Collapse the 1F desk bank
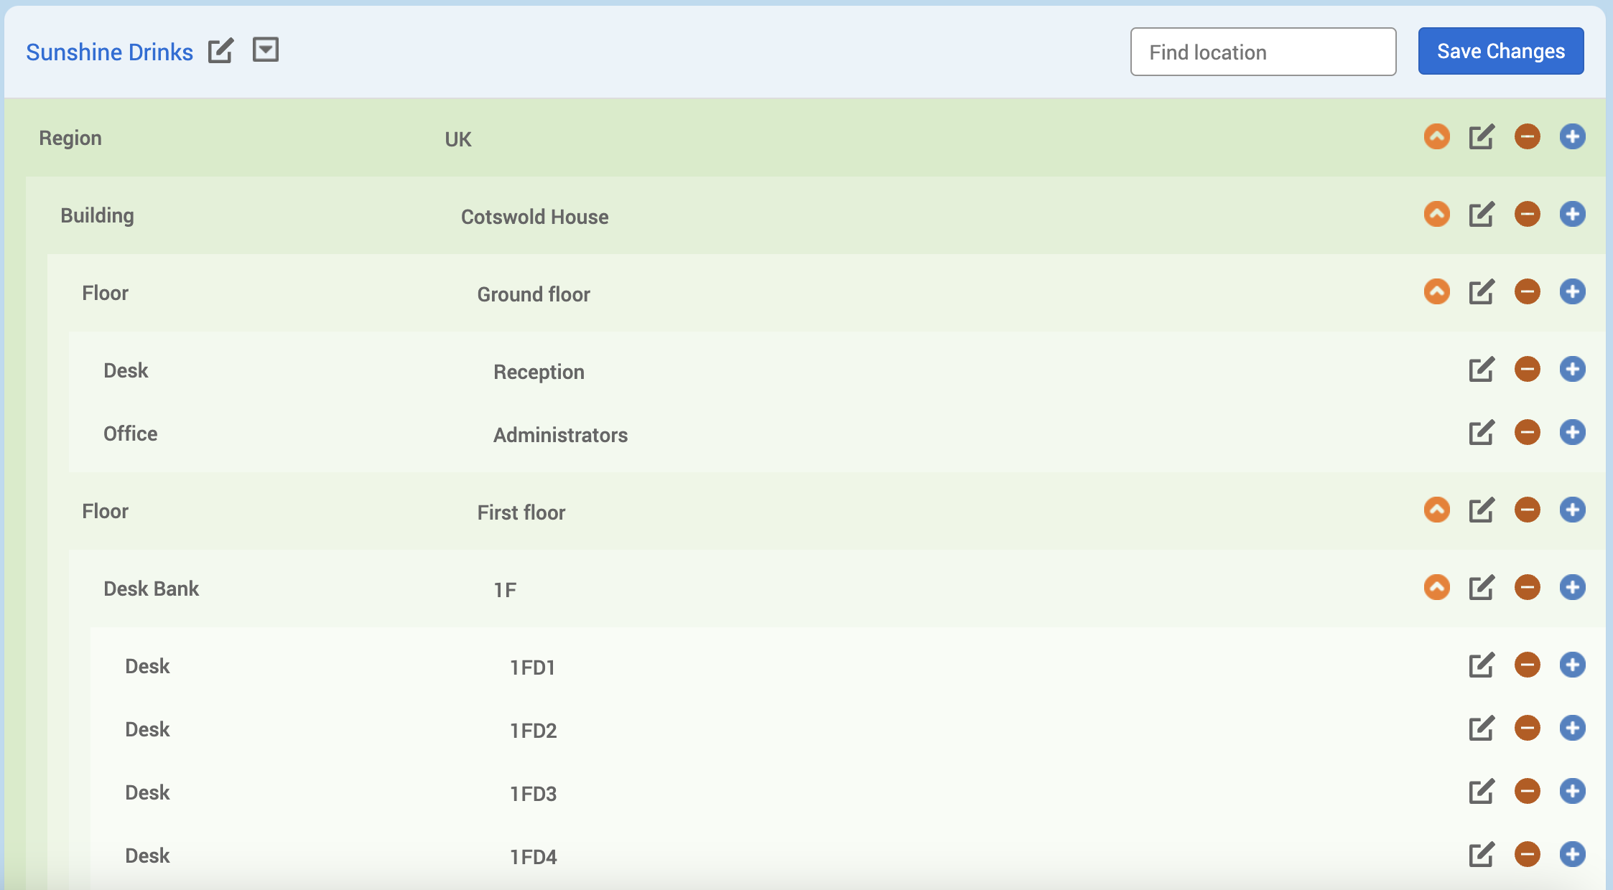This screenshot has height=890, width=1613. tap(1436, 587)
